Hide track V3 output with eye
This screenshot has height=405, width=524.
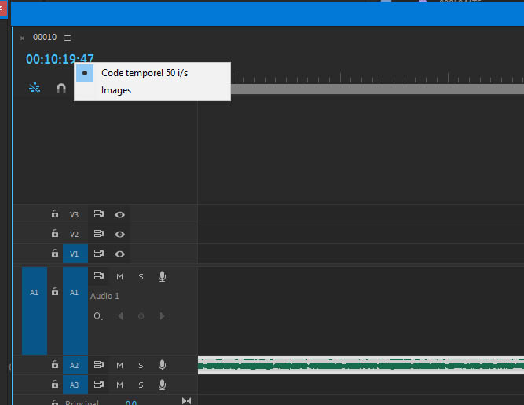(x=120, y=214)
